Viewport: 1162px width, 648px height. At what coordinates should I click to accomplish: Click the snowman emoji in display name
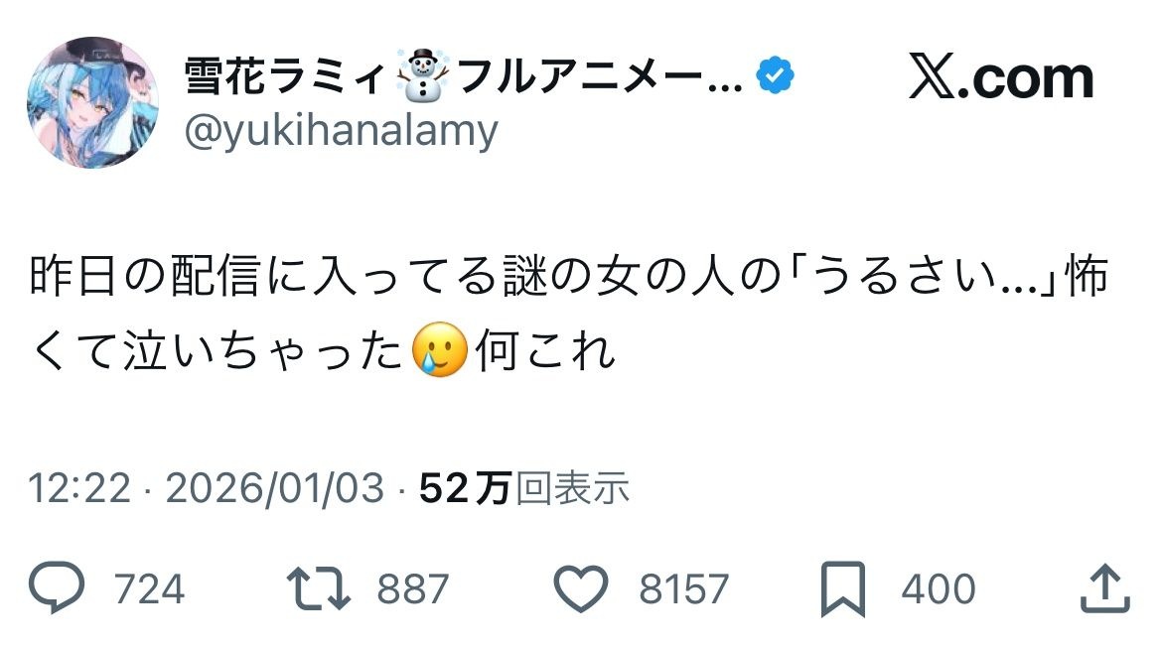tap(423, 77)
